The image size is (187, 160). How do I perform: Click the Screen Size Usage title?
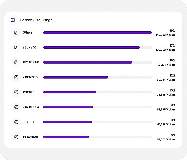pyautogui.click(x=36, y=20)
